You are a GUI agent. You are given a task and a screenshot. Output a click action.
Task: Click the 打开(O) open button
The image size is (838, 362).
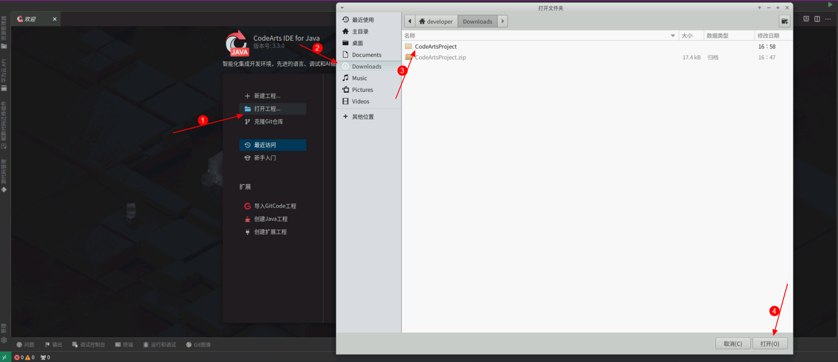770,344
